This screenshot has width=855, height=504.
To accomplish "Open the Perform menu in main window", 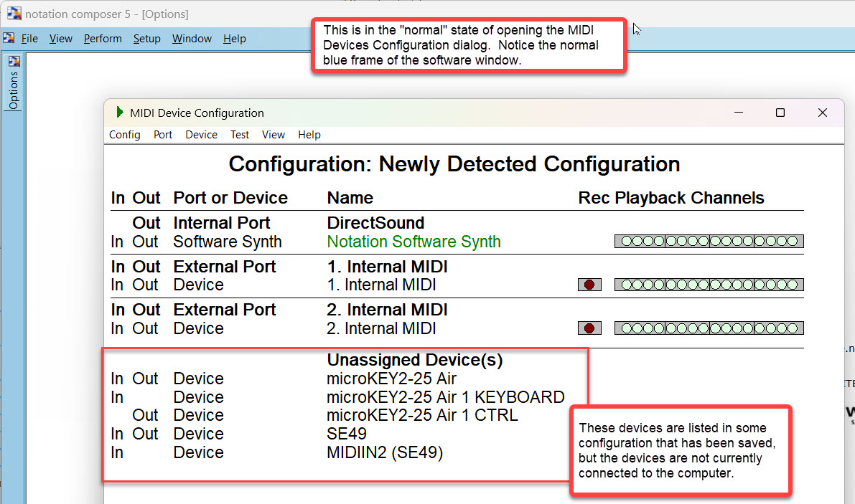I will click(103, 39).
